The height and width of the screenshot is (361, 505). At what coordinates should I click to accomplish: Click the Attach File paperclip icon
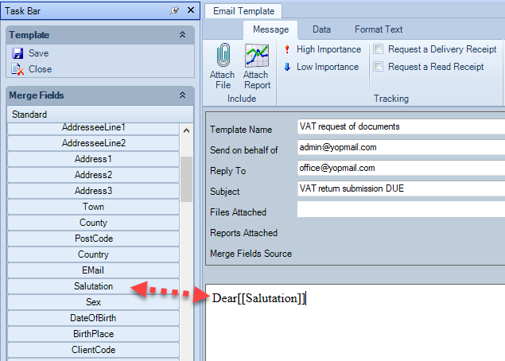tap(223, 55)
